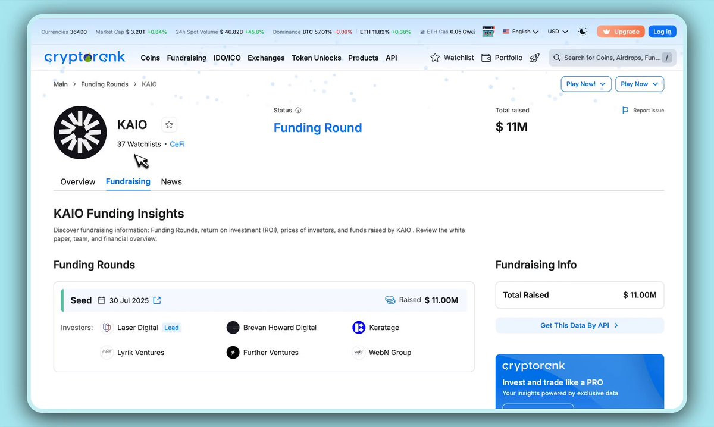Screen dimensions: 714x427
Task: Click the Further Ventures logo icon
Action: [233, 353]
